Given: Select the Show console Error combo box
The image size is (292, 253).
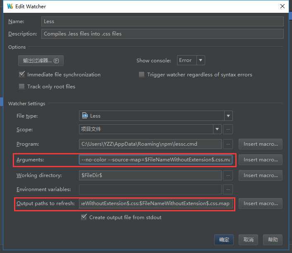Looking at the screenshot, I should click(x=191, y=60).
